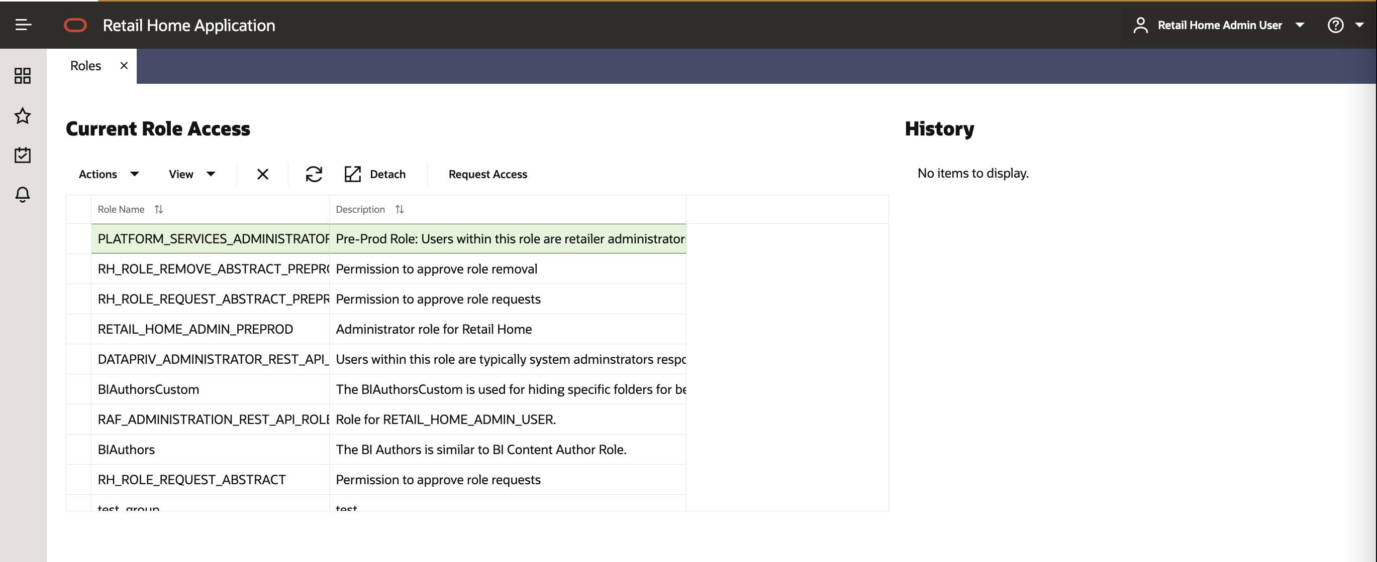Screen dimensions: 1377x562
Task: Click the help question mark icon
Action: [x=1335, y=25]
